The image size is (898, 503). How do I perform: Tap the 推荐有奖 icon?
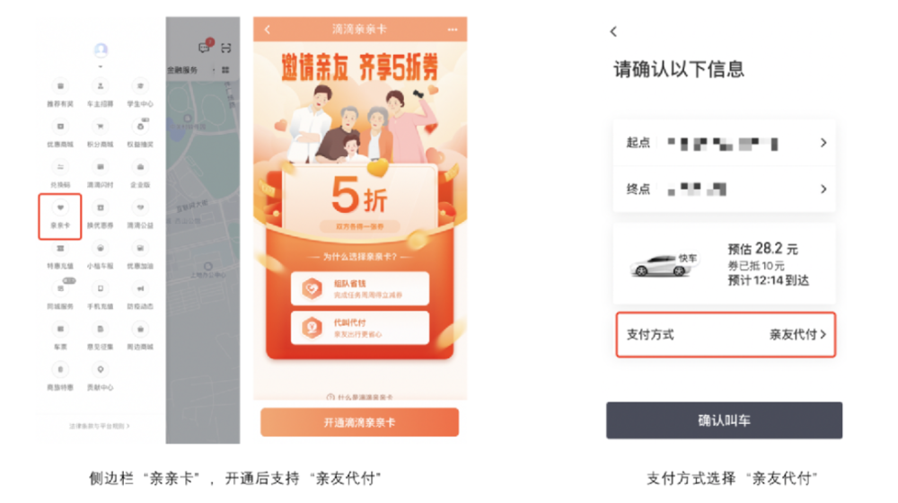tap(60, 93)
